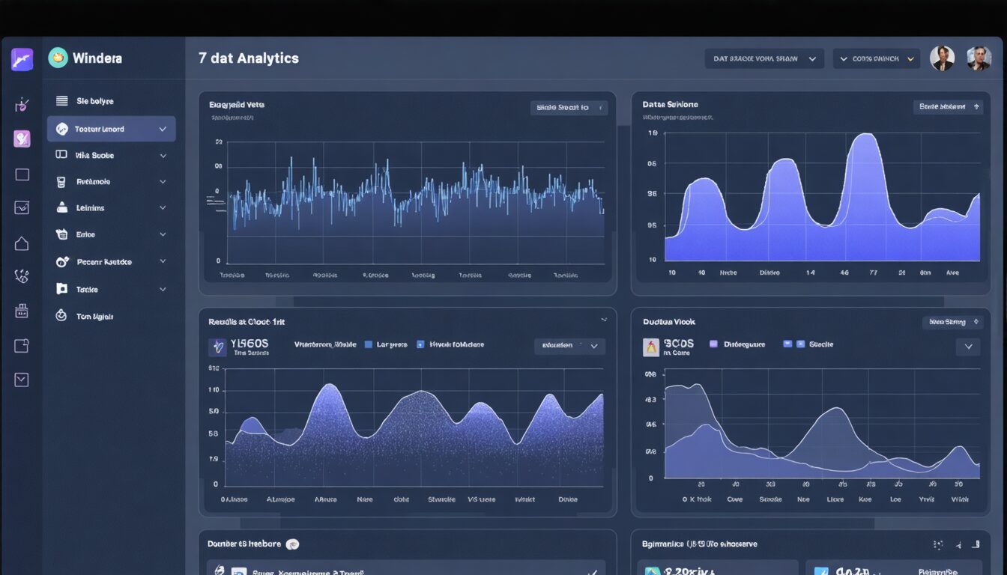This screenshot has height=575, width=1007.
Task: Click the Eiagyalid Veta card title
Action: click(x=236, y=105)
